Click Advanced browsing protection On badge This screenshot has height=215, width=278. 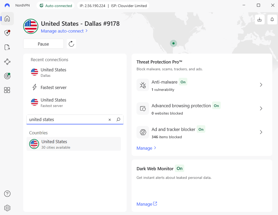tap(216, 106)
